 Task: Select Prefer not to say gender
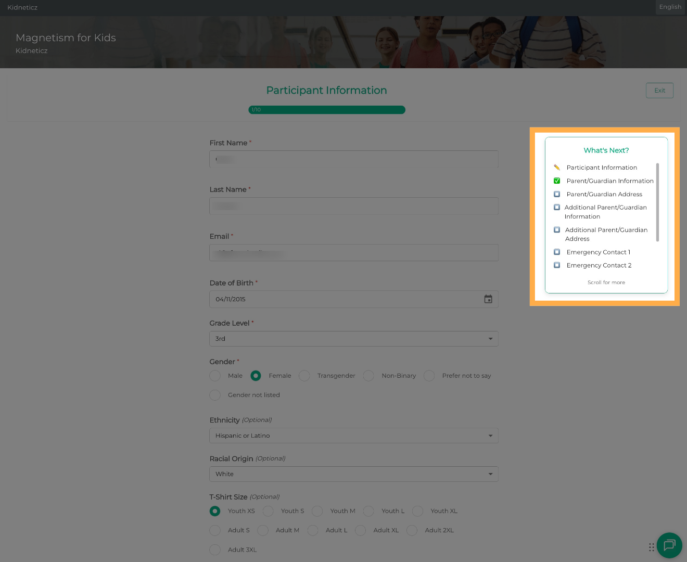pyautogui.click(x=429, y=376)
